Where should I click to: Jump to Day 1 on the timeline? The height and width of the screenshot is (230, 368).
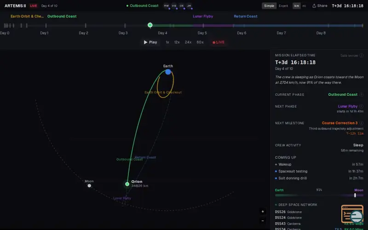click(x=44, y=33)
